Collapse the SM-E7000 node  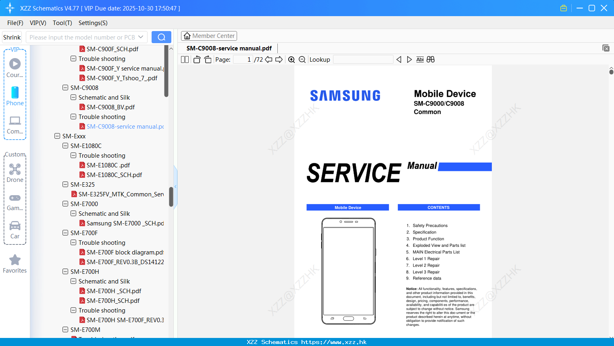click(x=65, y=204)
